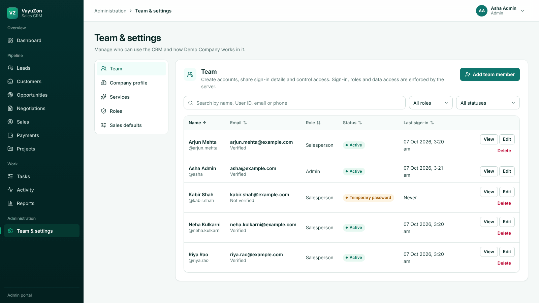Click the Add team member button

pos(490,74)
